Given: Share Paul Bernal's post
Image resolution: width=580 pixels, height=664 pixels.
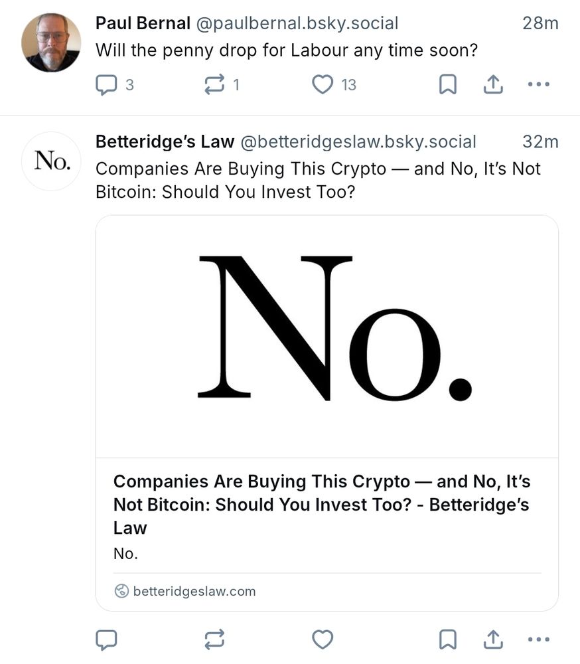Looking at the screenshot, I should (493, 84).
